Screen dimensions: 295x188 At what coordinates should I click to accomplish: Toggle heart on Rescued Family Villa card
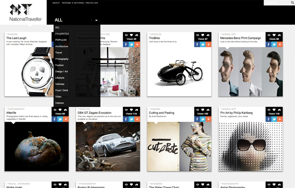(x=131, y=35)
